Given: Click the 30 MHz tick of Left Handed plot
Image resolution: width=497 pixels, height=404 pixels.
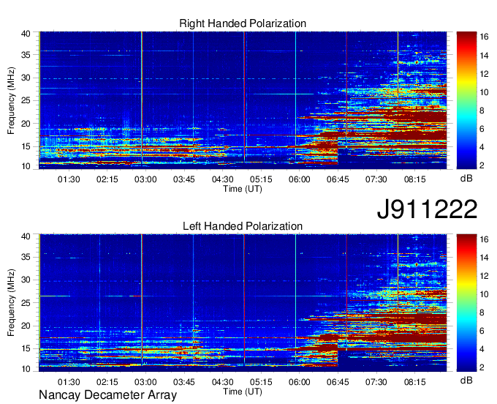Looking at the screenshot, I should [x=26, y=280].
